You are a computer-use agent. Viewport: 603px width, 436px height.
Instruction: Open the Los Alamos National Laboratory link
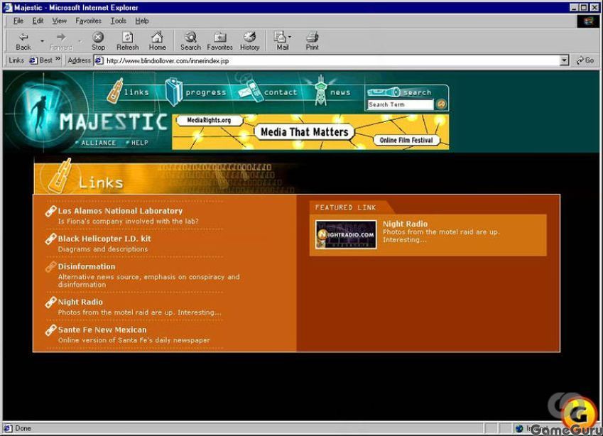[120, 211]
